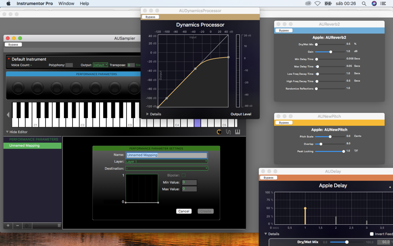Click the third performance parameter knob

pyautogui.click(x=56, y=88)
